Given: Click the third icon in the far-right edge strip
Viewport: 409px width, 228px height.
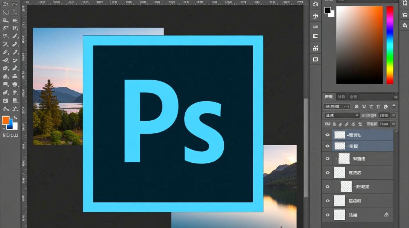Looking at the screenshot, I should pyautogui.click(x=404, y=26).
